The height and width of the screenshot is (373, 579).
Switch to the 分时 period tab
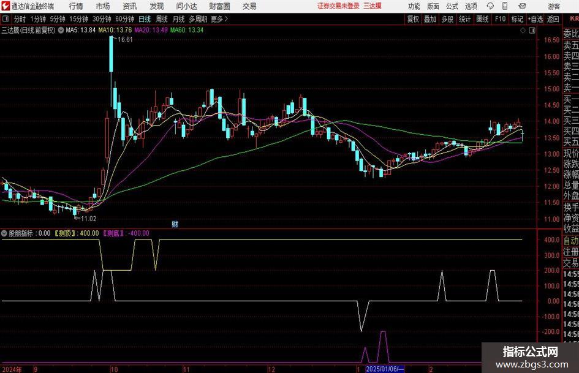click(20, 19)
